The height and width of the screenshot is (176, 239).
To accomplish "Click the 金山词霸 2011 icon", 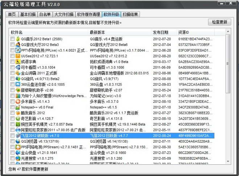I will point(18,73).
